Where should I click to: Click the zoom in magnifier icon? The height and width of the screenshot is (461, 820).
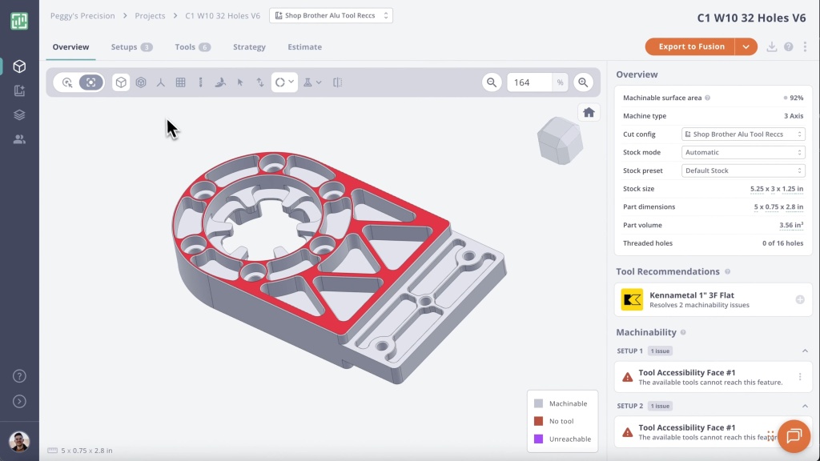click(x=583, y=82)
